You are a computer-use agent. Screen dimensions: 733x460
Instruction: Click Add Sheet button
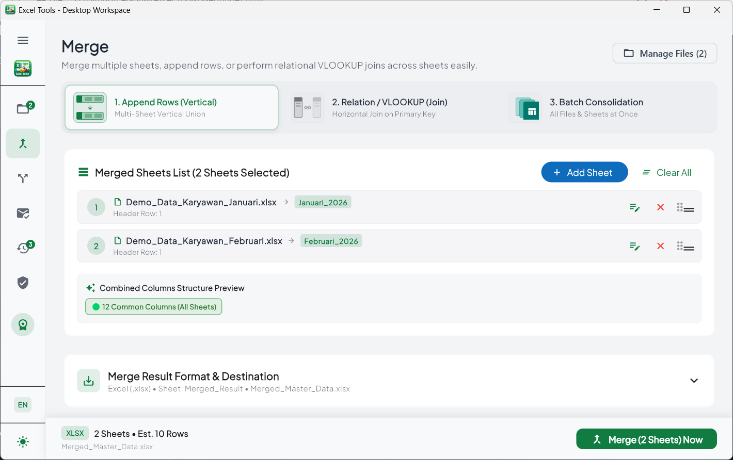[x=584, y=172]
